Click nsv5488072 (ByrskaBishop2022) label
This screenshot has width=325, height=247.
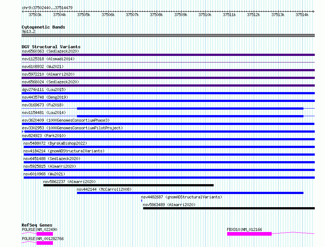coord(55,143)
